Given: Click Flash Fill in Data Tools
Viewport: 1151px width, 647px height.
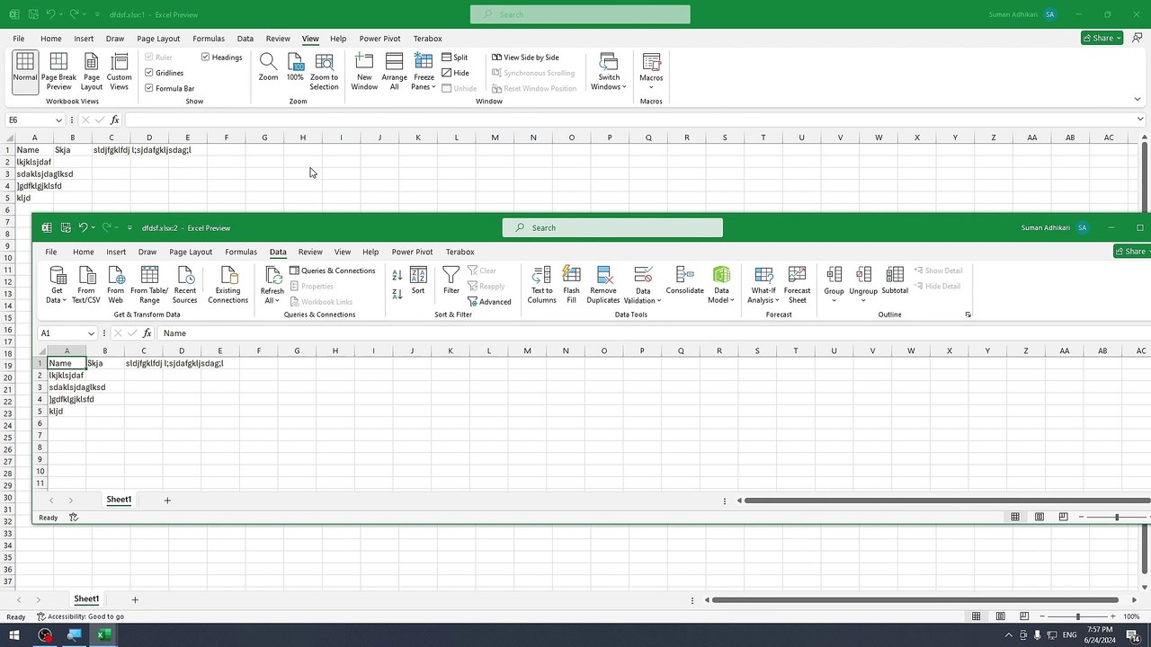Looking at the screenshot, I should [571, 285].
